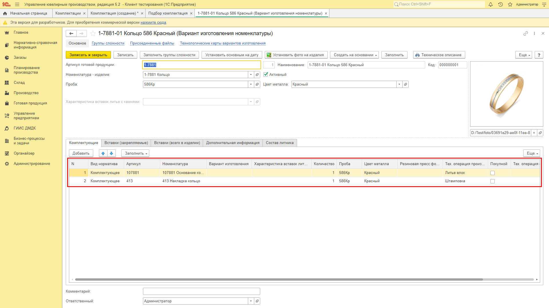This screenshot has width=549, height=308.
Task: Open help question mark button
Action: tap(539, 55)
